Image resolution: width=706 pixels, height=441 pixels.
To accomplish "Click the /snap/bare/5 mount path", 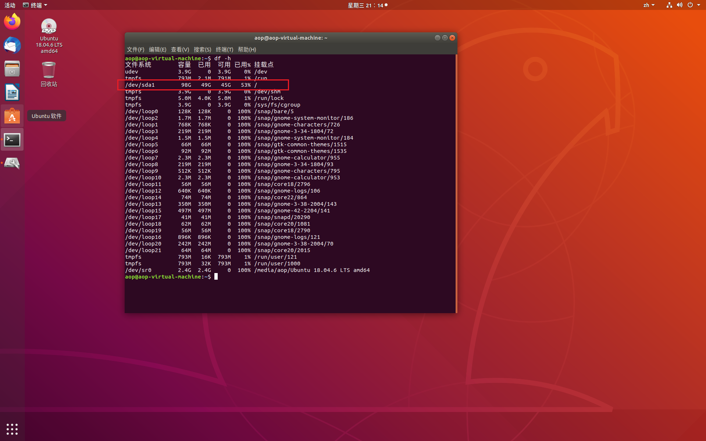I will tap(274, 111).
